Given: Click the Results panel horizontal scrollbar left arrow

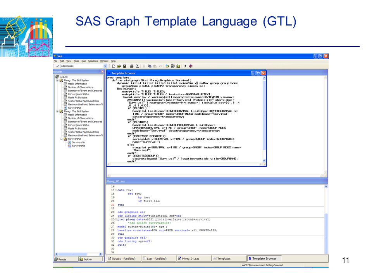Looking at the screenshot, I should pyautogui.click(x=57, y=254).
